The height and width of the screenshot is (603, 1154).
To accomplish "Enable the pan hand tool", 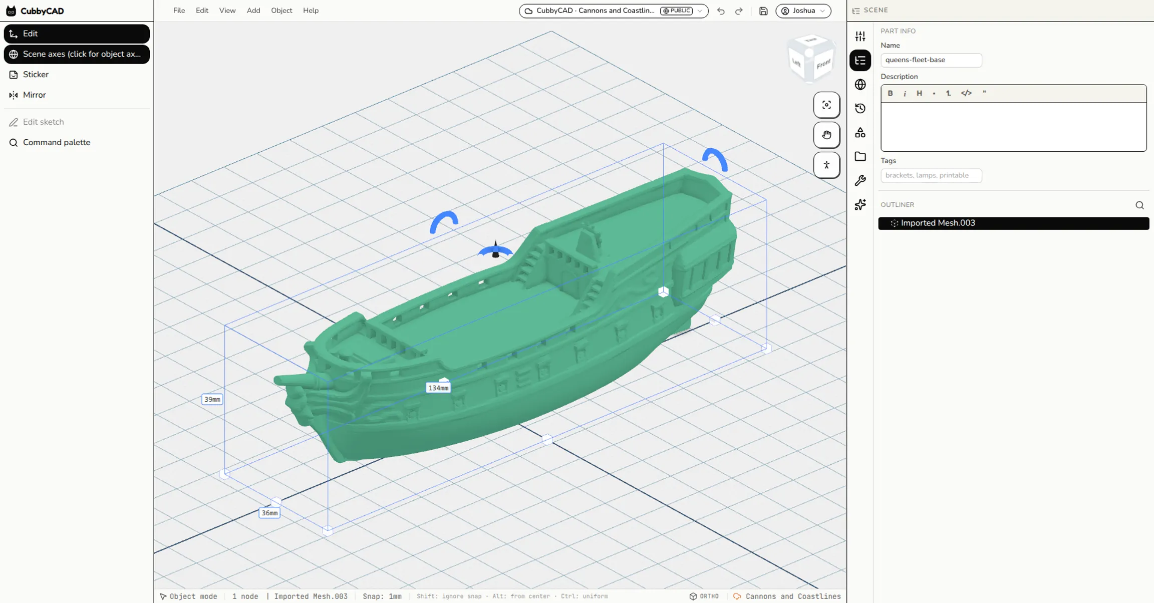I will point(826,135).
